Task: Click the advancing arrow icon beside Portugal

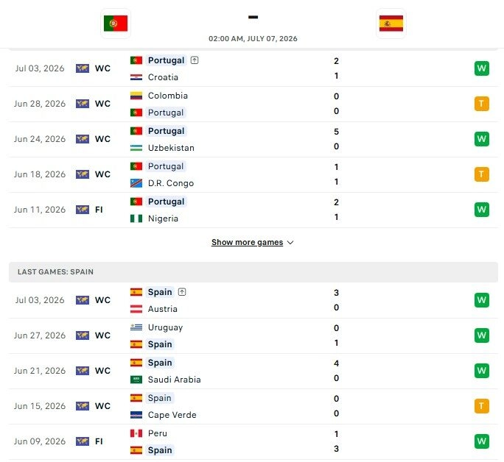Action: pyautogui.click(x=195, y=60)
